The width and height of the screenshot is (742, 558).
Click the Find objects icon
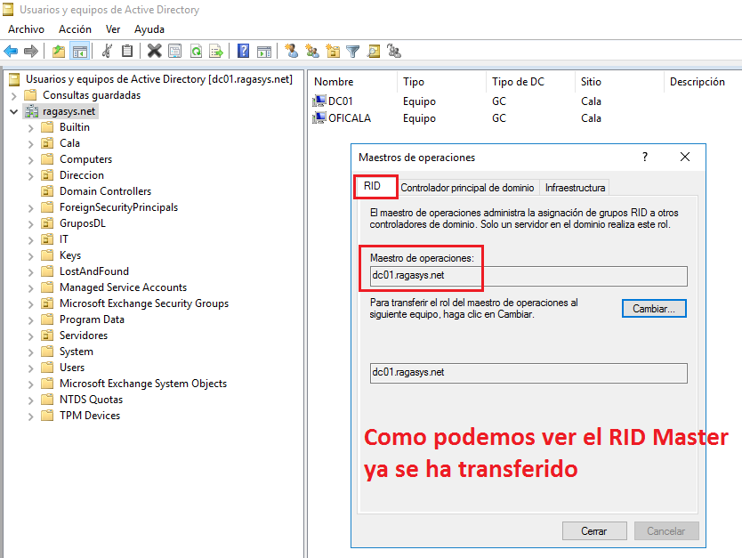click(374, 51)
